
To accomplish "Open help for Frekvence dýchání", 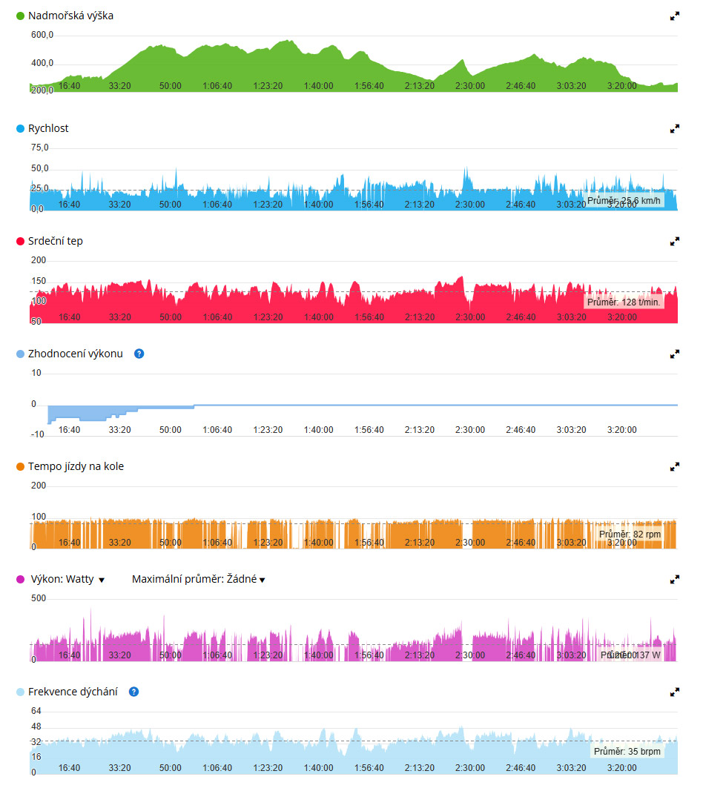I will [133, 692].
